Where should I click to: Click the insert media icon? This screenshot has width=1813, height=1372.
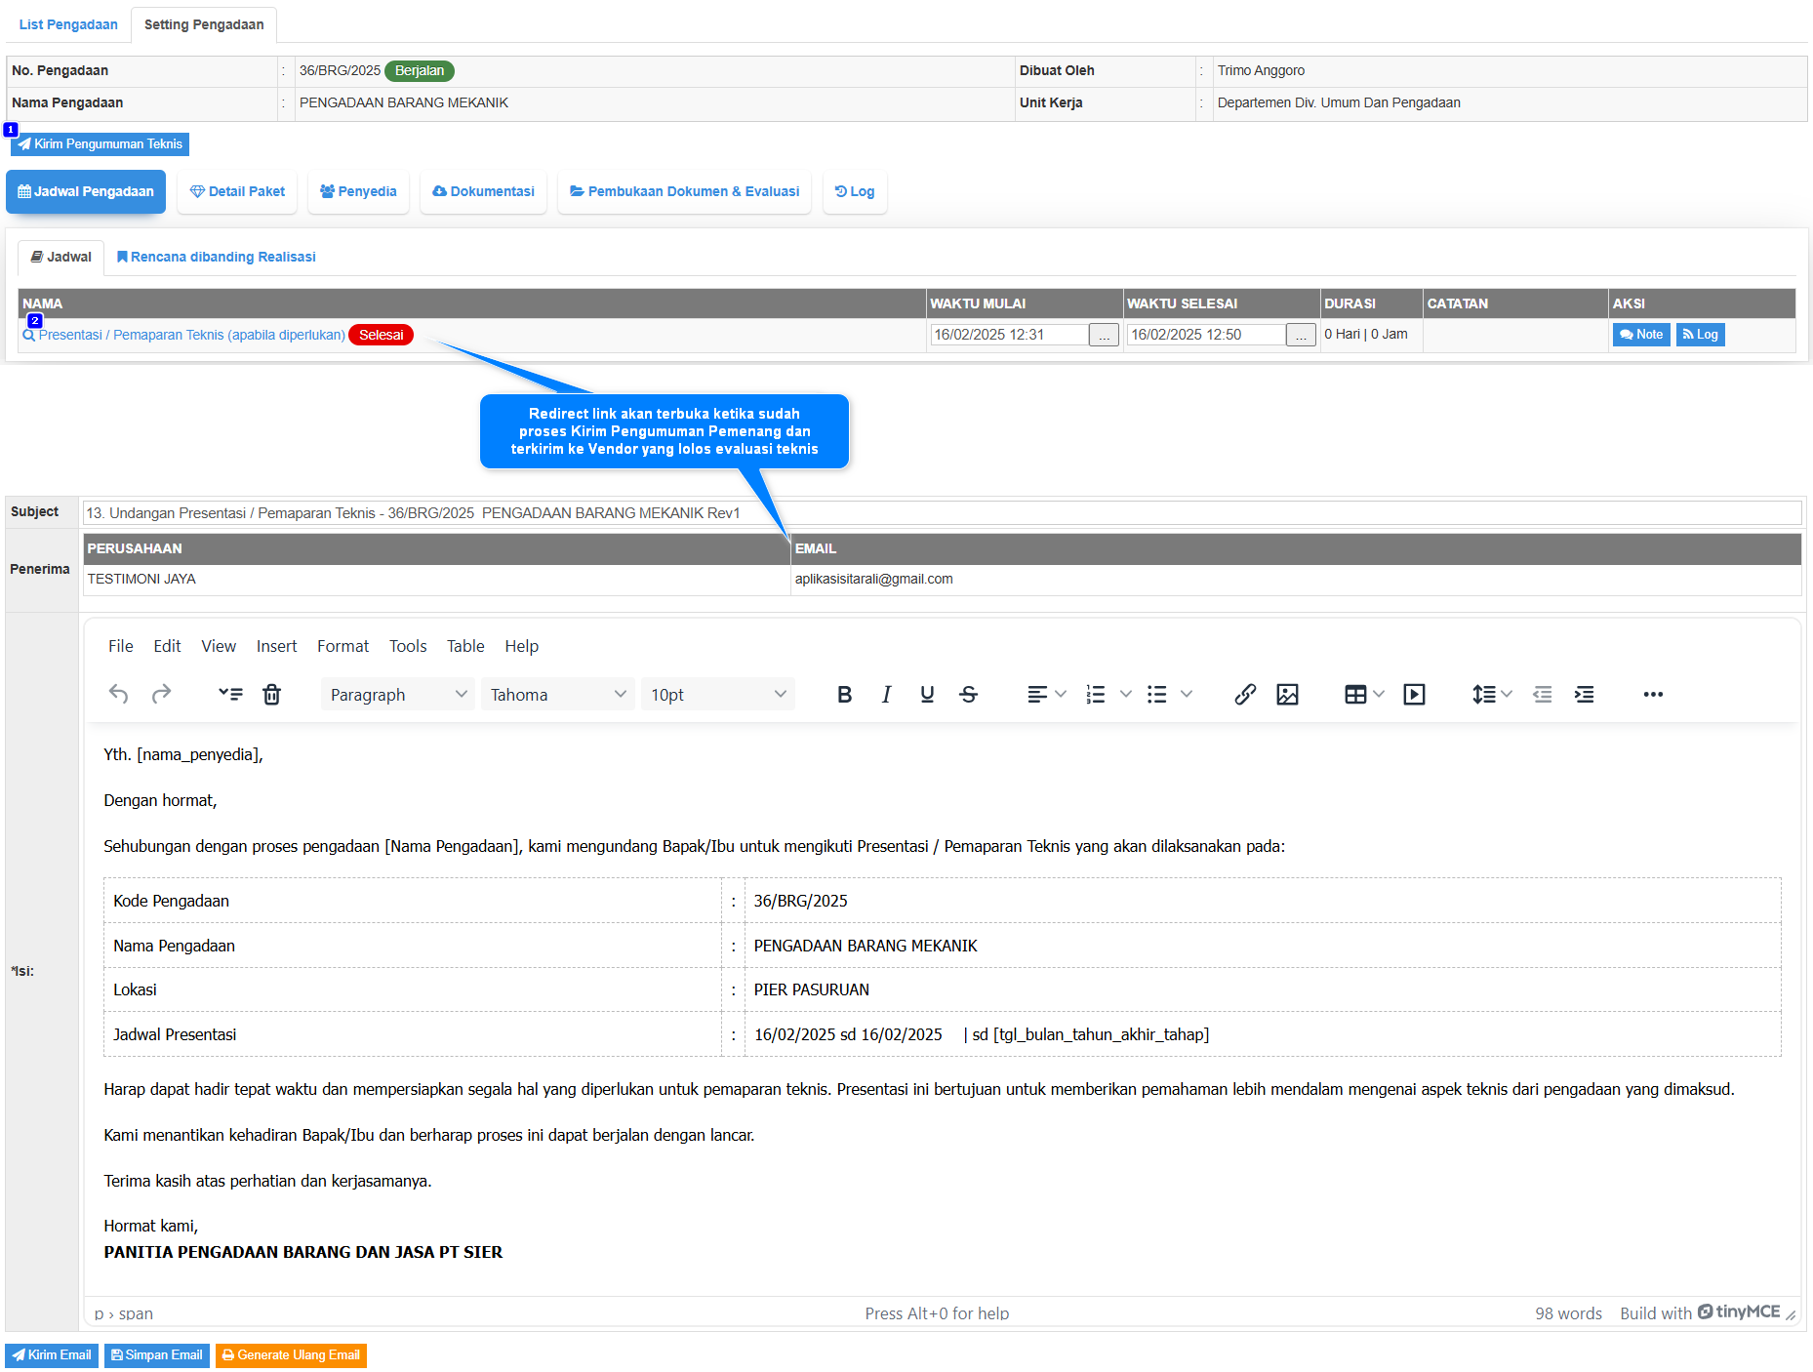tap(1414, 694)
